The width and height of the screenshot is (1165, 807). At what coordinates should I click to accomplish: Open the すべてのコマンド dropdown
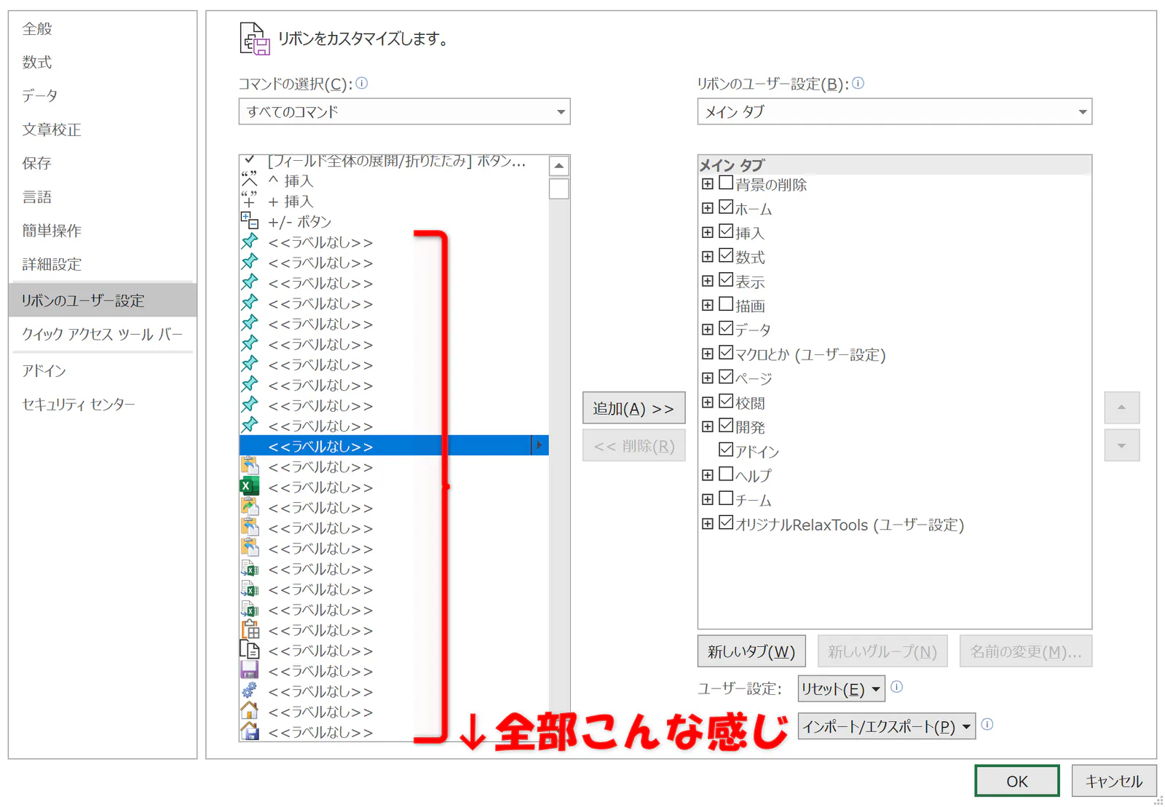(x=404, y=111)
